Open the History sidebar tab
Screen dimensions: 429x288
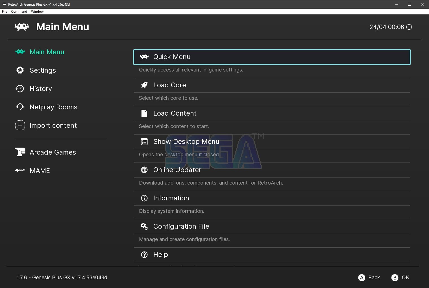point(41,89)
